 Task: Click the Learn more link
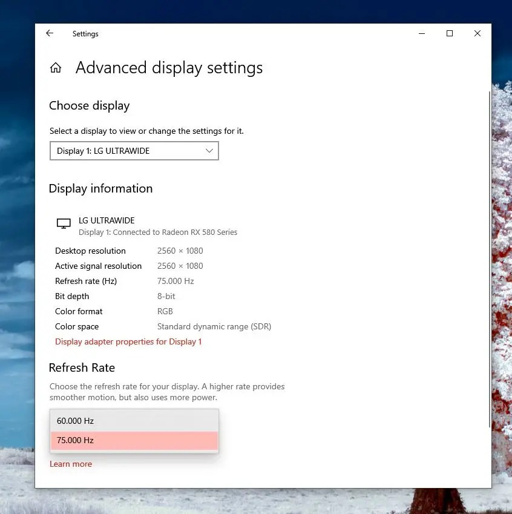pyautogui.click(x=71, y=464)
